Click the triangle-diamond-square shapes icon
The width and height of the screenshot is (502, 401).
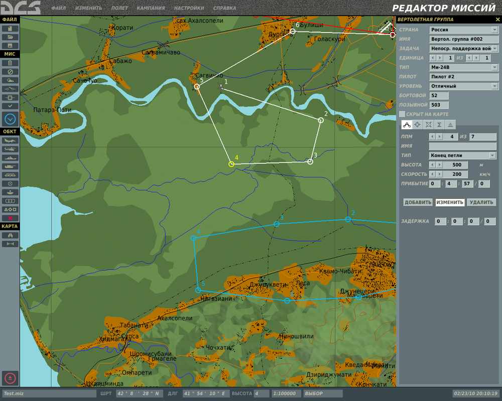click(x=10, y=210)
